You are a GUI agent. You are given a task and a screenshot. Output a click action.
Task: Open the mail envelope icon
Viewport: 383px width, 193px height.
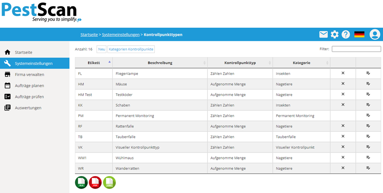(323, 35)
